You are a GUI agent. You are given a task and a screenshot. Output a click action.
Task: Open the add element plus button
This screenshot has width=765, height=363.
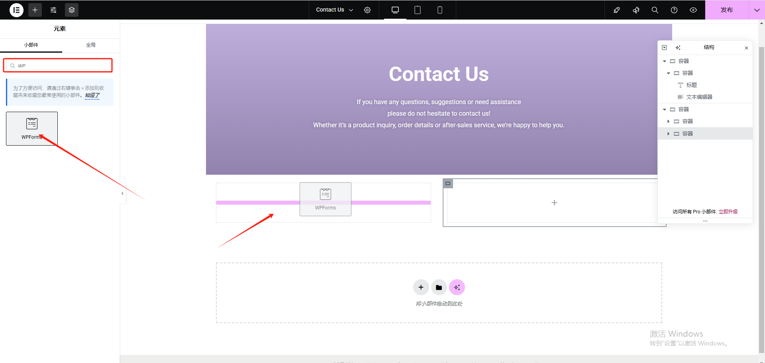point(35,10)
